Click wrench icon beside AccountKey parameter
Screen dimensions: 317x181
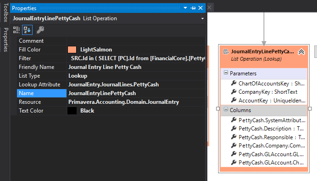tap(234, 100)
